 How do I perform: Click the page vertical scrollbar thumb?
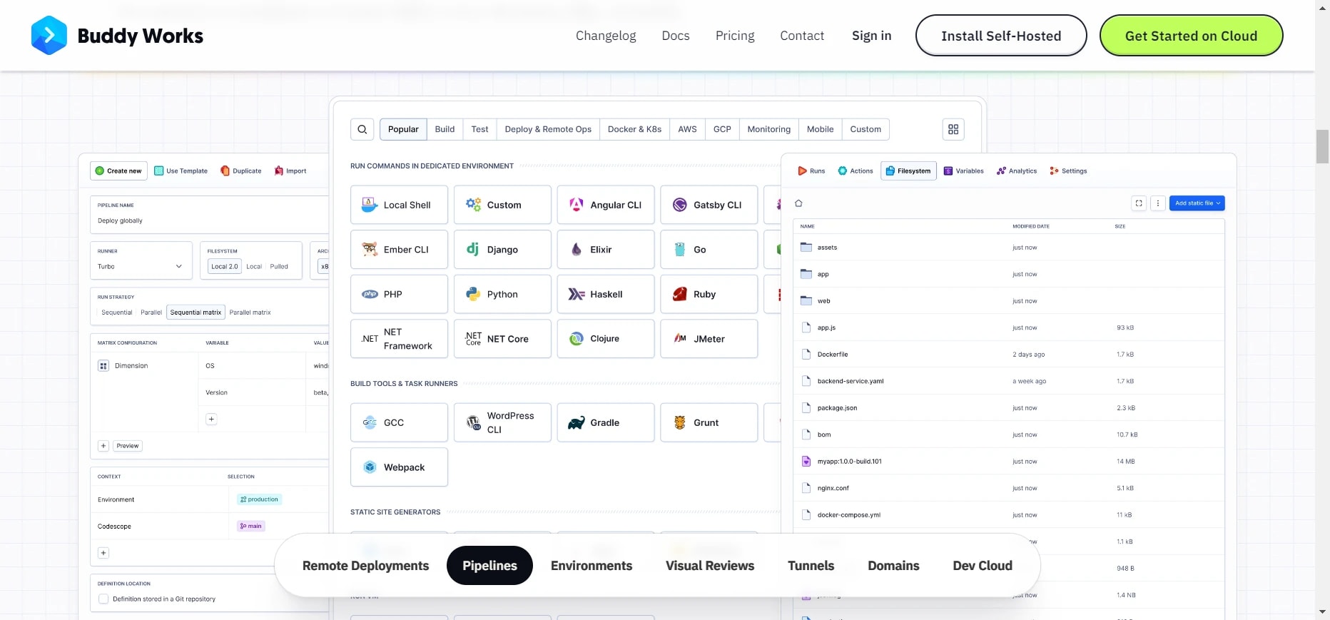tap(1322, 146)
